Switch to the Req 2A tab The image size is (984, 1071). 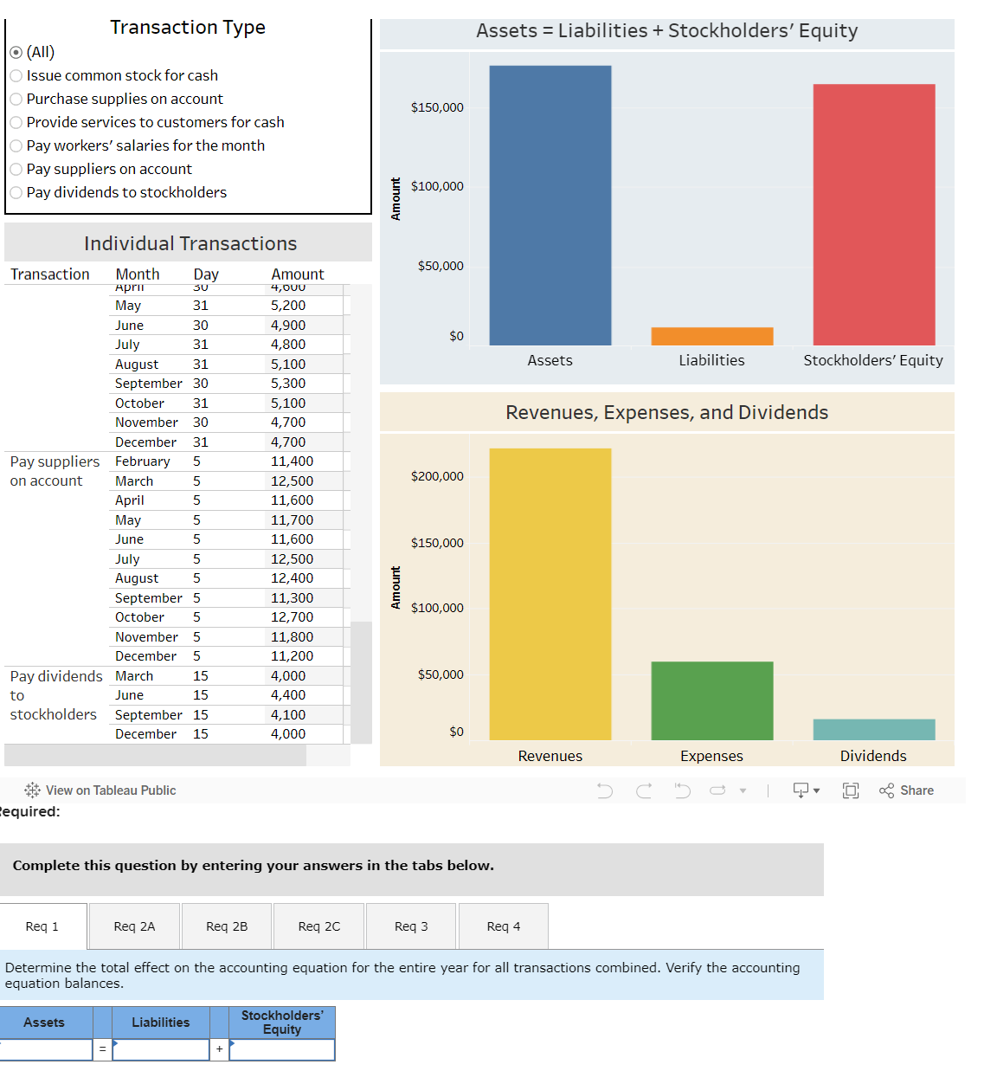pyautogui.click(x=133, y=926)
